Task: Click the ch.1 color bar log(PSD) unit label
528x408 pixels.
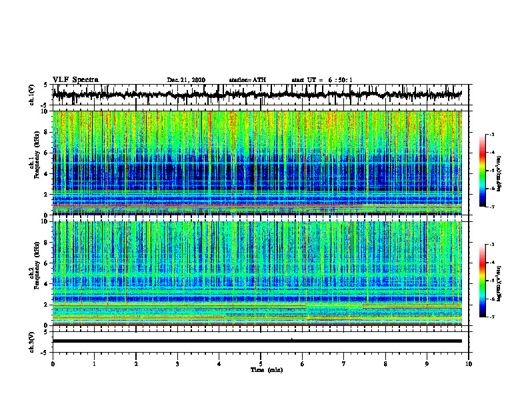Action: 499,173
